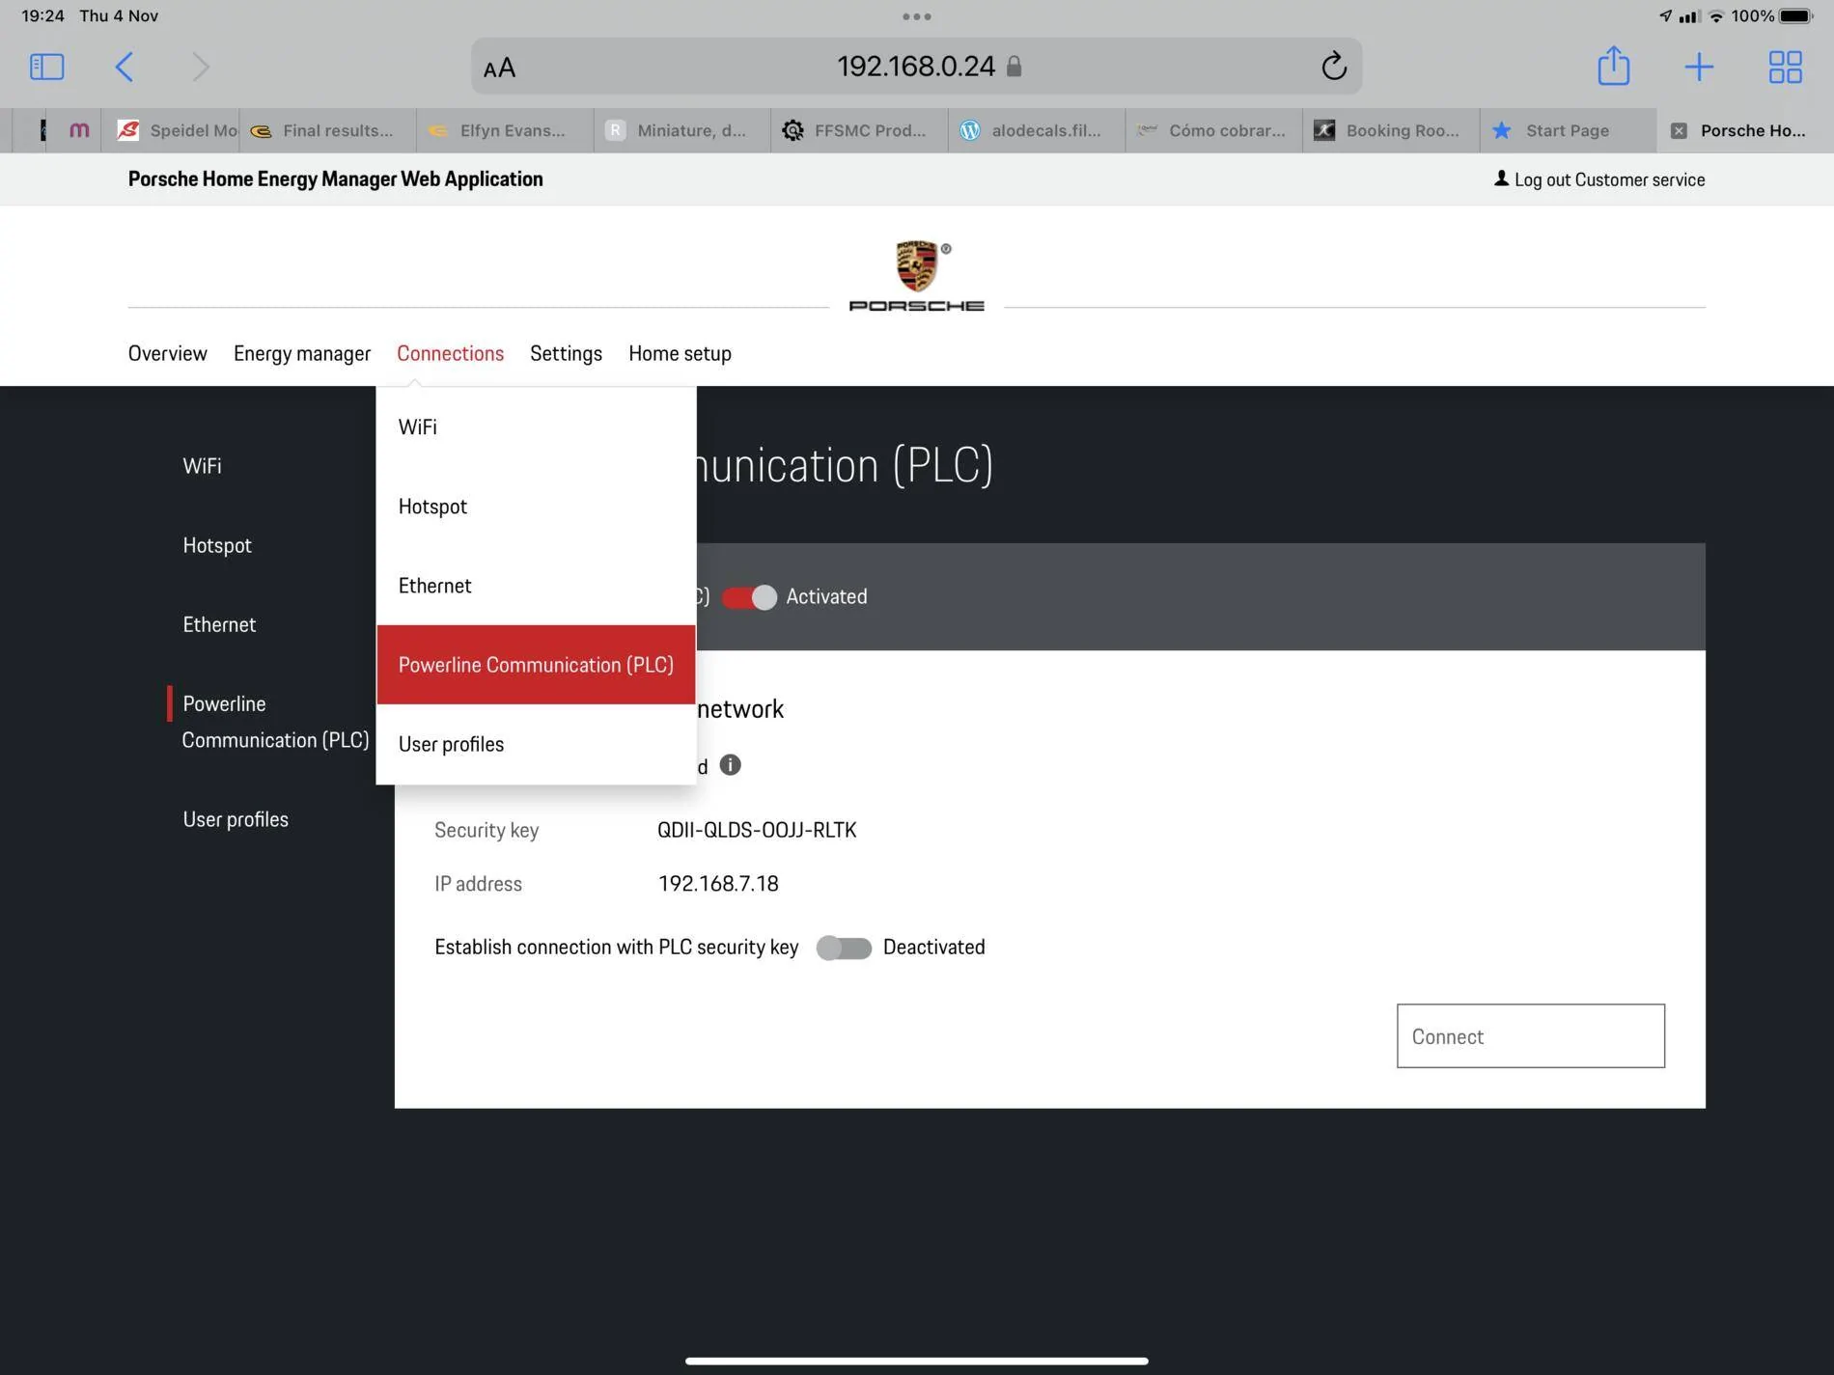Turn off the PLC Activated toggle
This screenshot has width=1834, height=1375.
click(749, 597)
